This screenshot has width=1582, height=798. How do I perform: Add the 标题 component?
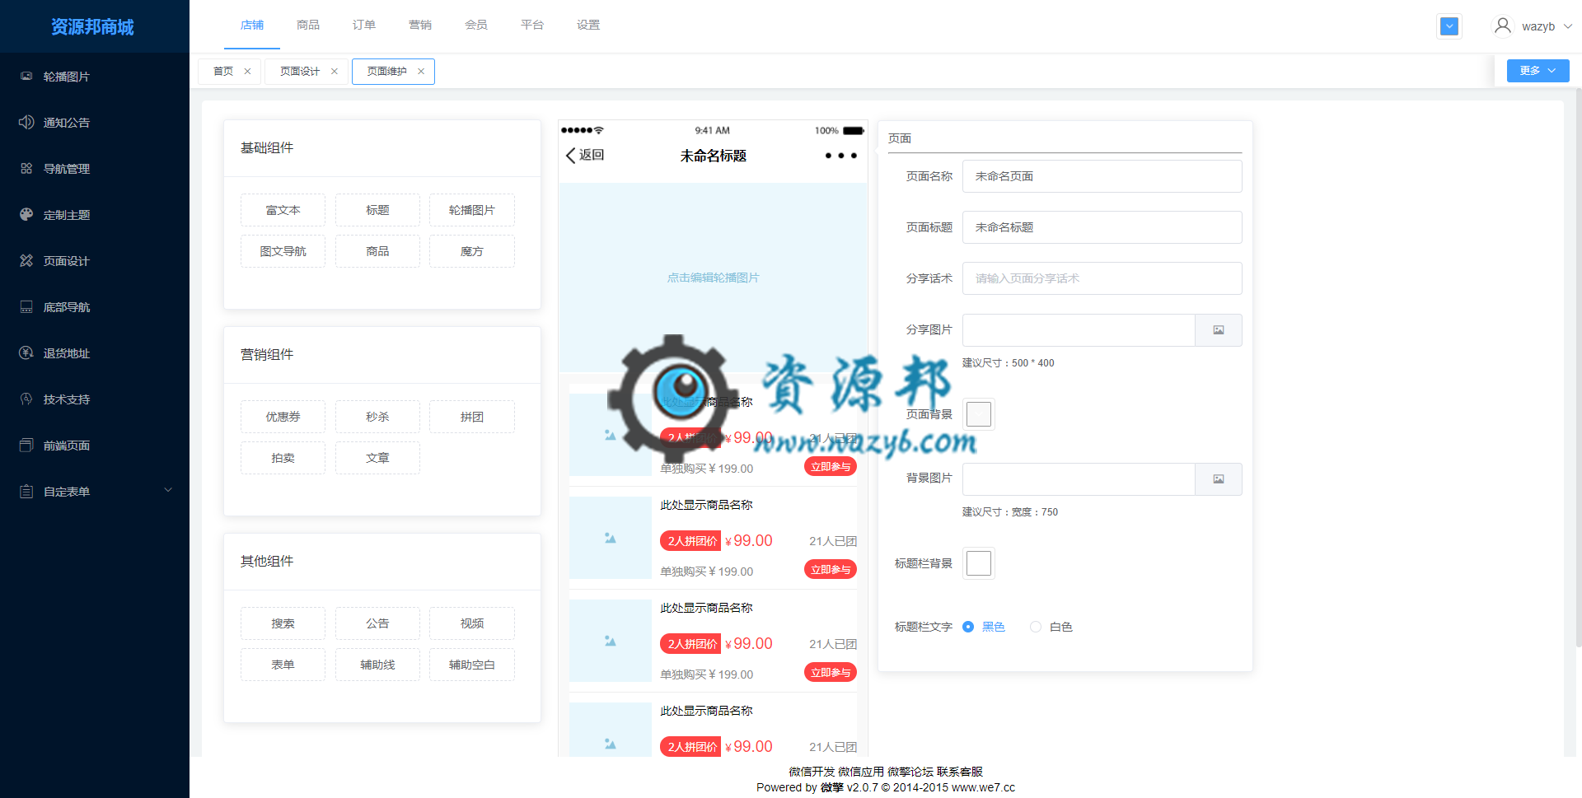377,210
